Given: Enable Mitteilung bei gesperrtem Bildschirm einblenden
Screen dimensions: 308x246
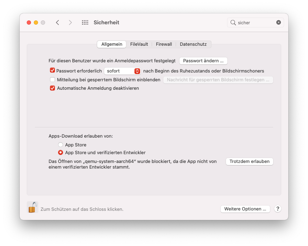Looking at the screenshot, I should click(x=52, y=80).
